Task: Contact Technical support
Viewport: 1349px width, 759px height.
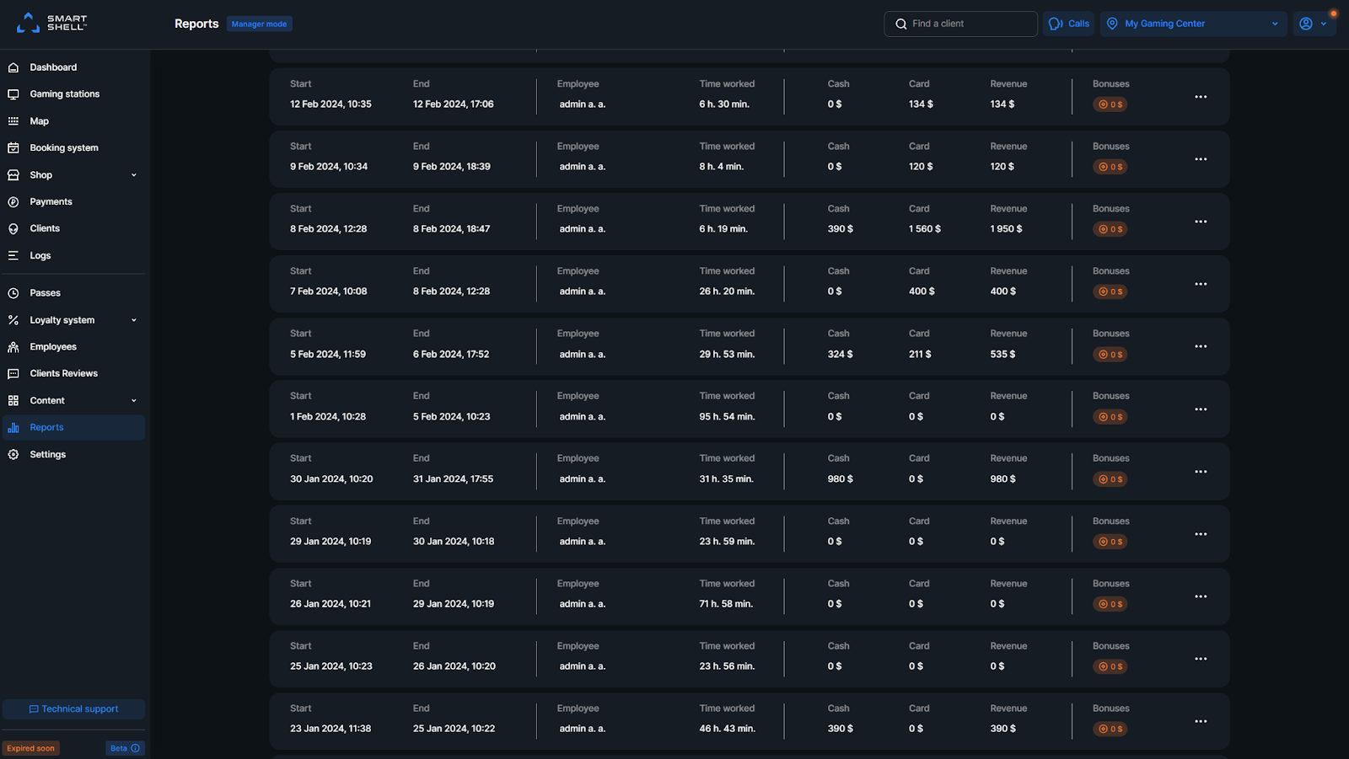Action: [x=73, y=708]
